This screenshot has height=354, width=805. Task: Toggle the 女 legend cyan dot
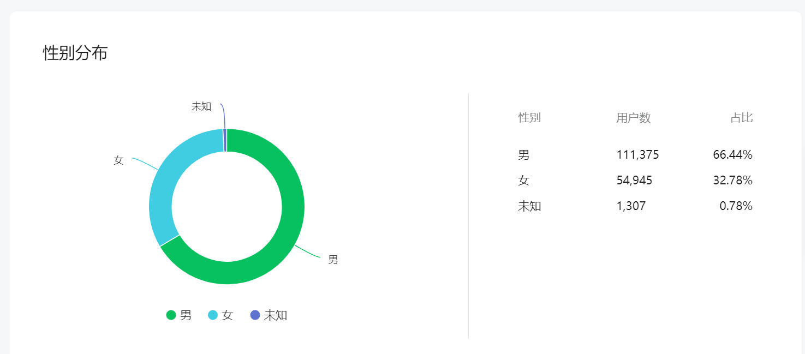(x=213, y=315)
